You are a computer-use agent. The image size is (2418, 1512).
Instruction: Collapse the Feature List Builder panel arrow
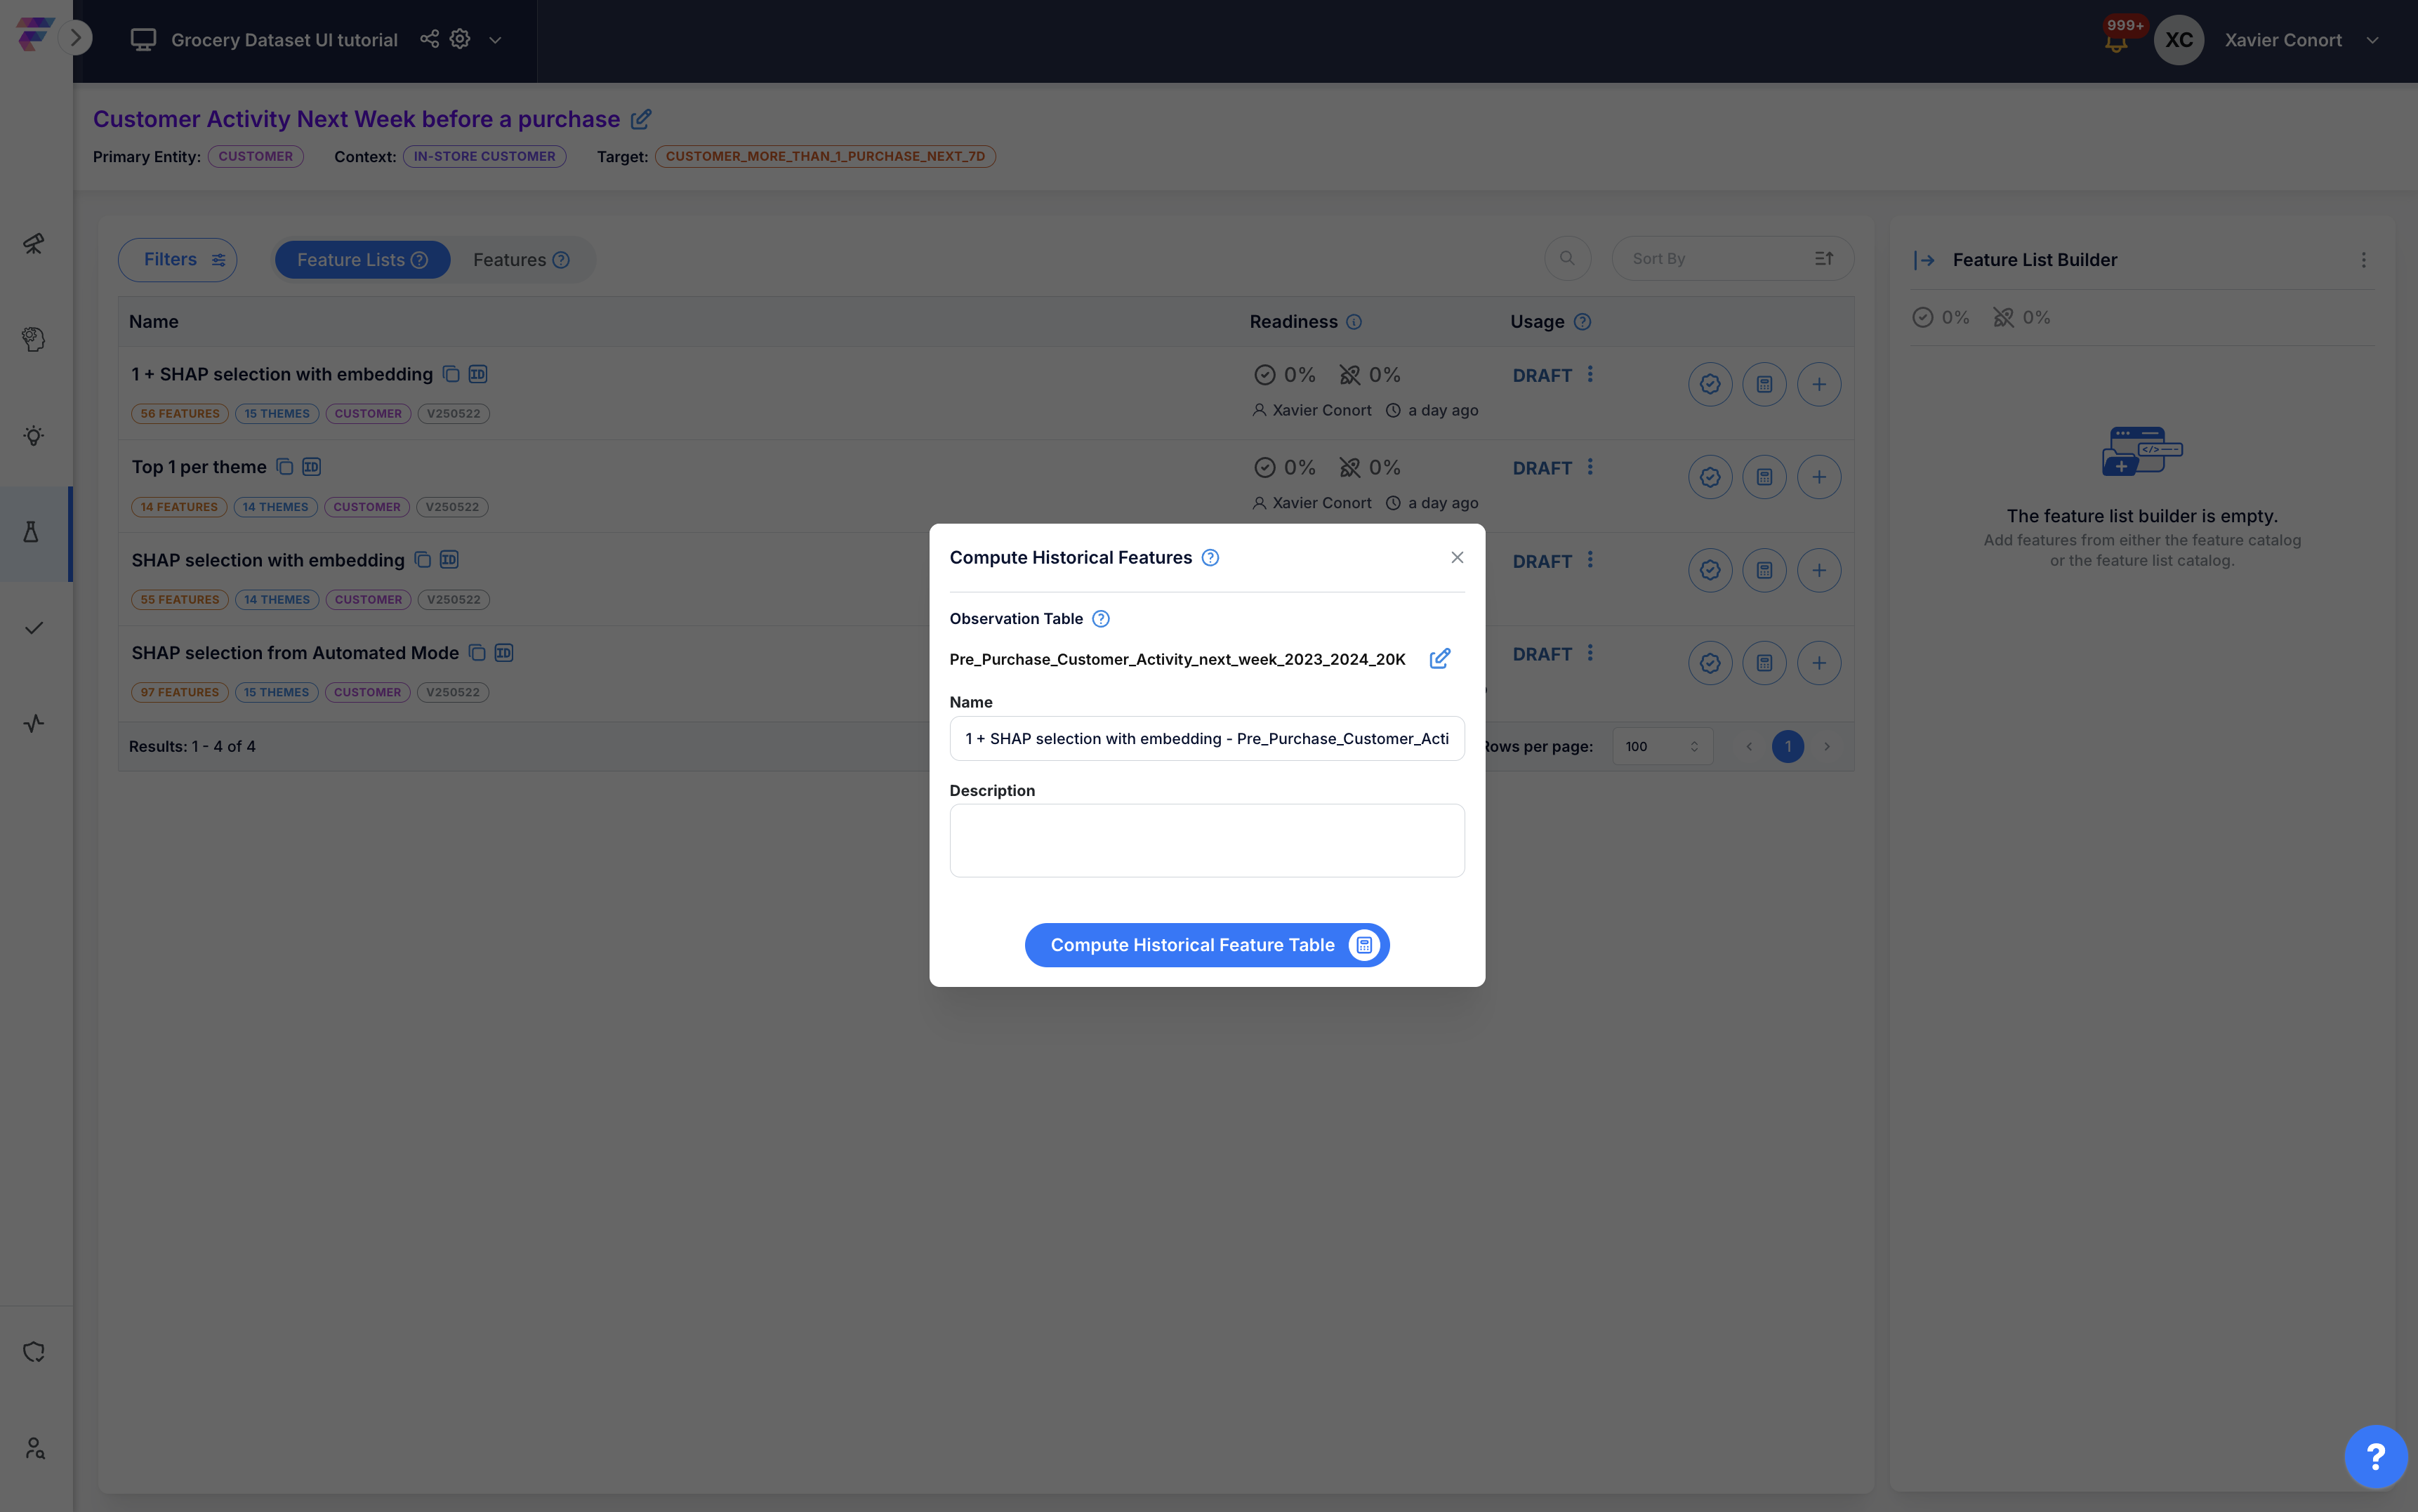click(1924, 260)
